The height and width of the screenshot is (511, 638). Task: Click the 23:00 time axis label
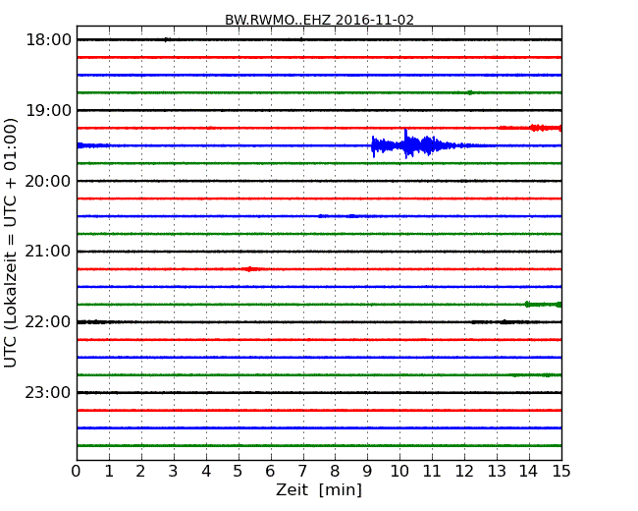[48, 392]
